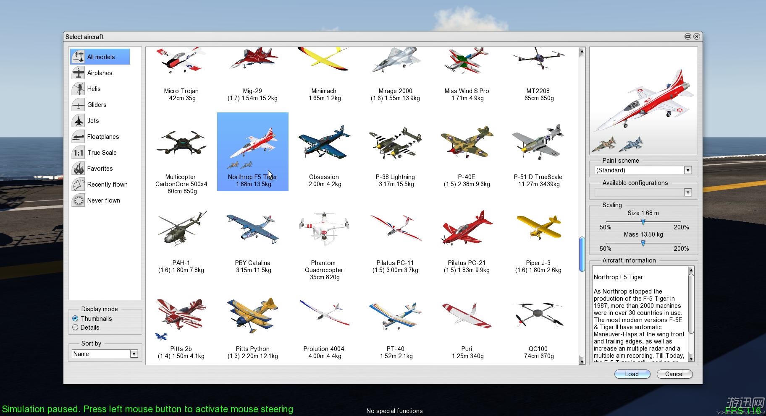
Task: Load the selected aircraft
Action: click(632, 374)
